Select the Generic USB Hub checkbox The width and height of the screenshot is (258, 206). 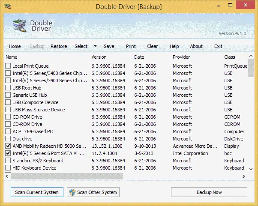tap(8, 95)
